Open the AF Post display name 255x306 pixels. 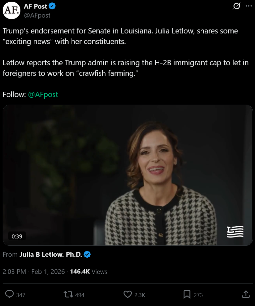coord(35,6)
